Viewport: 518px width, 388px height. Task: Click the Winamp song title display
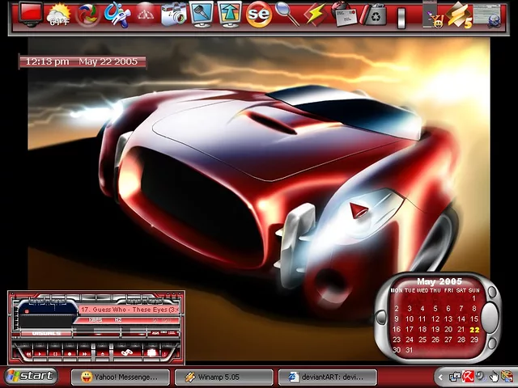[129, 310]
